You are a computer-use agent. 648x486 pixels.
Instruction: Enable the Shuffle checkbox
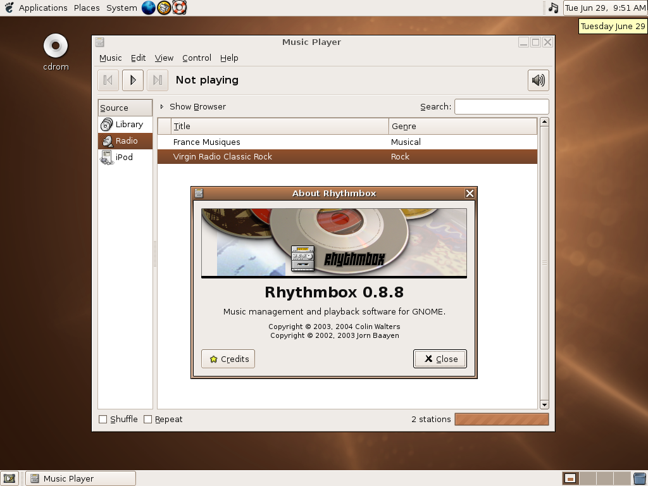pos(103,419)
